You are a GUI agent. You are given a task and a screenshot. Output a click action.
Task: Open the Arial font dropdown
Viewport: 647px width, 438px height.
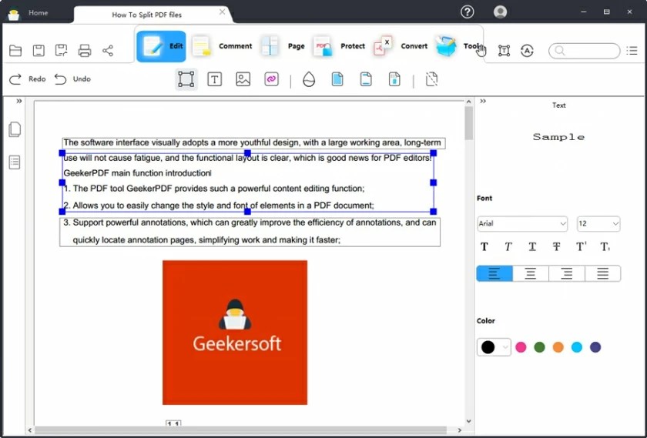coord(522,223)
